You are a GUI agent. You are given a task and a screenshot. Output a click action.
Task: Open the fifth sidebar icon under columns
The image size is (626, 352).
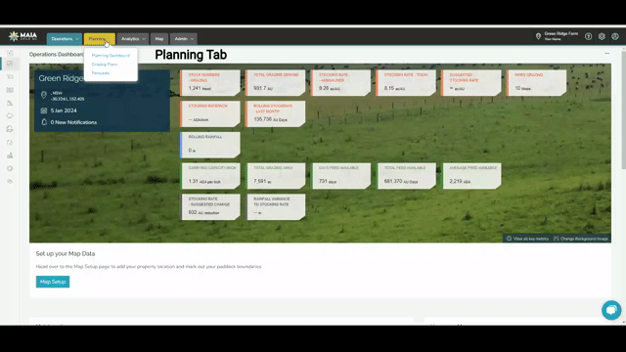[x=10, y=103]
